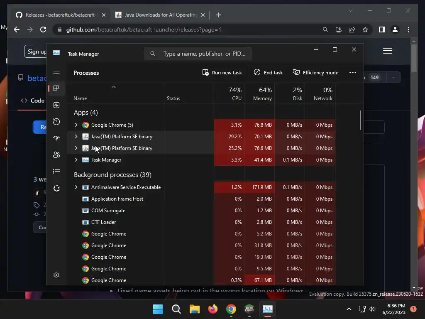Open the App history sidebar icon
425x319 pixels.
click(x=56, y=122)
